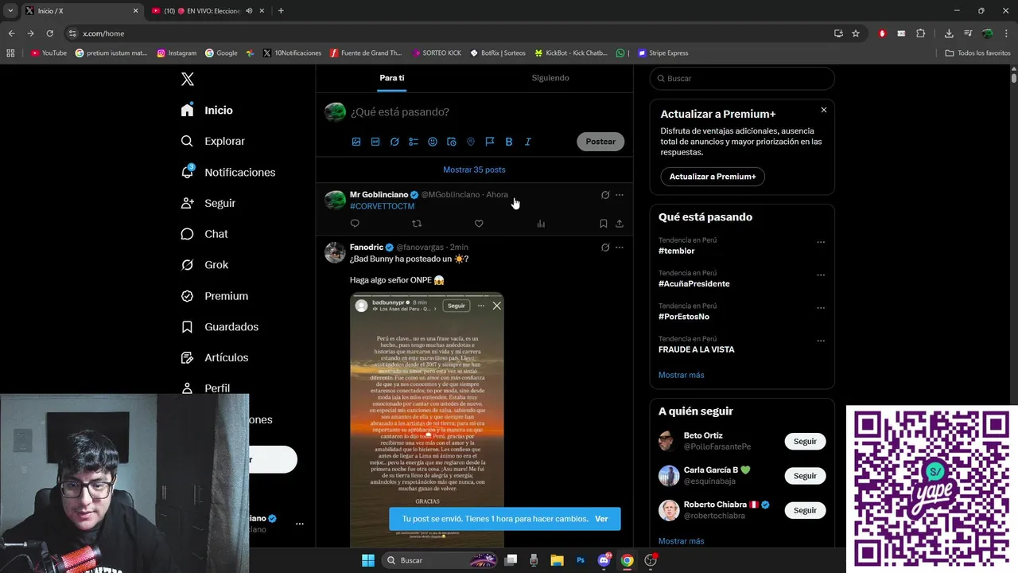The width and height of the screenshot is (1018, 573).
Task: Open Guardados in sidebar
Action: click(220, 327)
